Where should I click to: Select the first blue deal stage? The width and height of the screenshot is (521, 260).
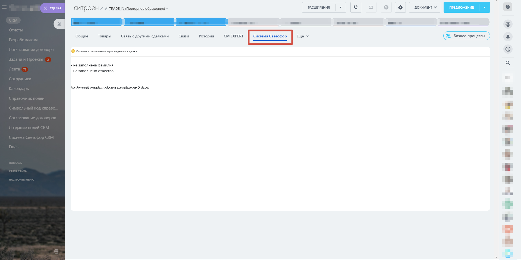96,22
